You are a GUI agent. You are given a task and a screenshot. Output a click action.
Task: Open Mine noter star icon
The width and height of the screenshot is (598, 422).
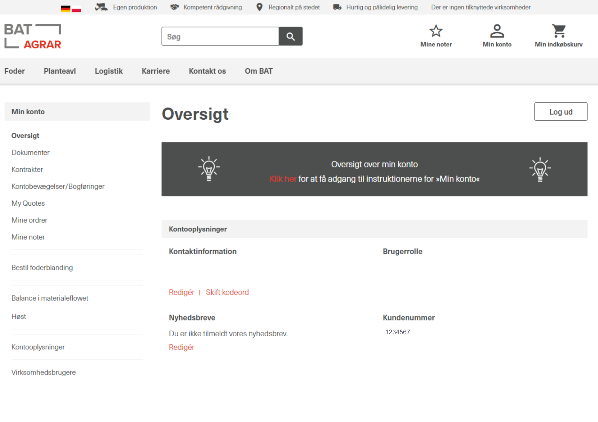[436, 31]
